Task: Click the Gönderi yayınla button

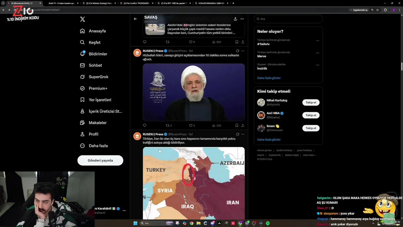Action: click(x=100, y=160)
